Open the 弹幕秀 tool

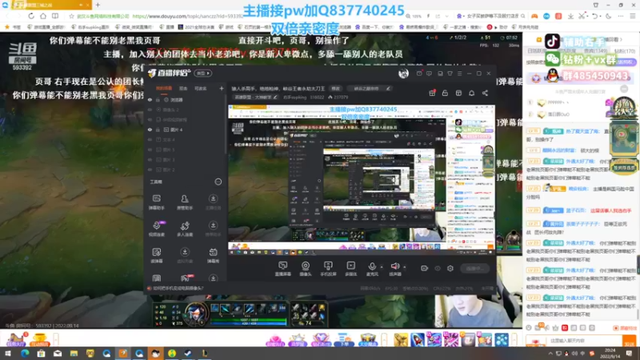pyautogui.click(x=213, y=255)
